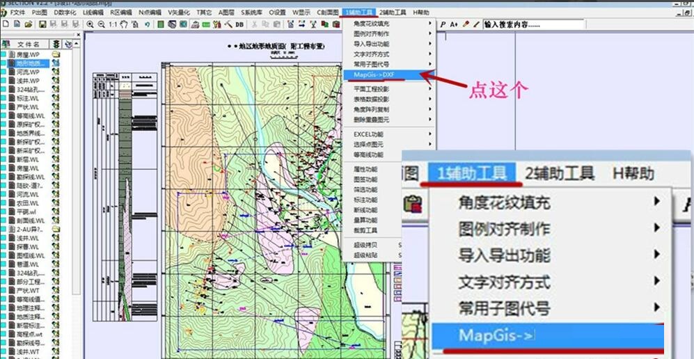Toggle the checkbox for 农田.WL
The image size is (694, 359).
[3, 203]
